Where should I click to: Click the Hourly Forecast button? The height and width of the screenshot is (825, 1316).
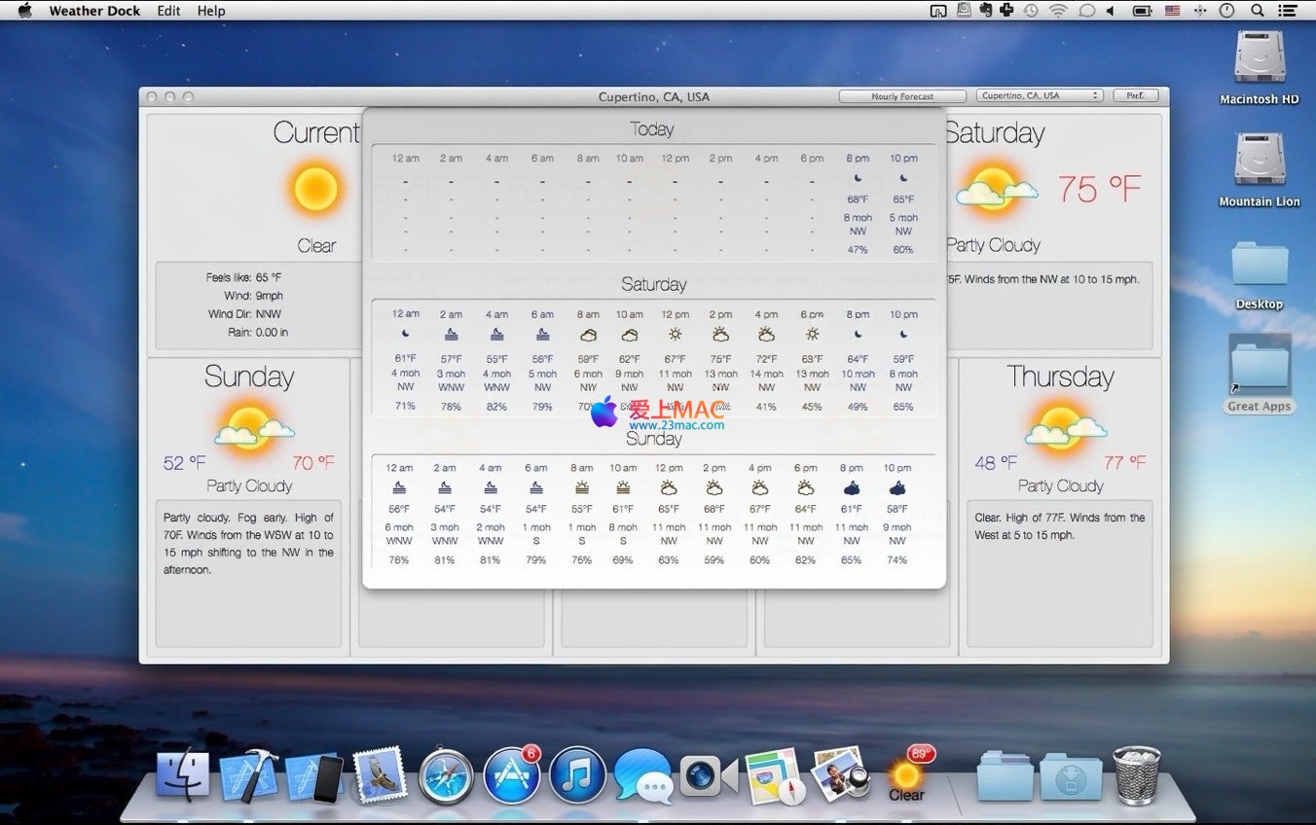(x=902, y=96)
